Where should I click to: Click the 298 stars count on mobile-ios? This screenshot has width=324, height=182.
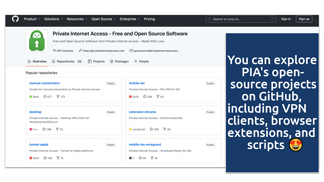click(150, 97)
